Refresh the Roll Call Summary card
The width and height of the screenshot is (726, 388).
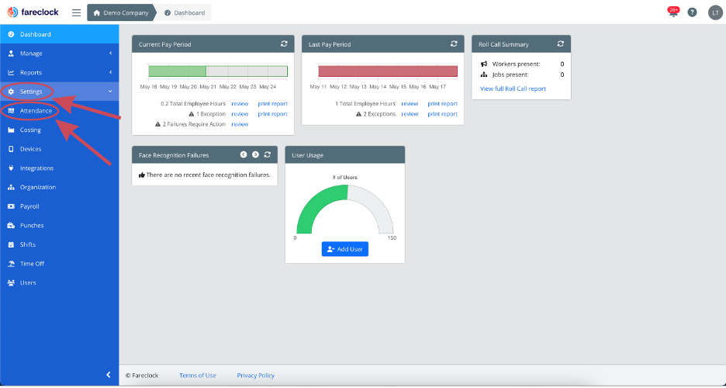coord(561,44)
